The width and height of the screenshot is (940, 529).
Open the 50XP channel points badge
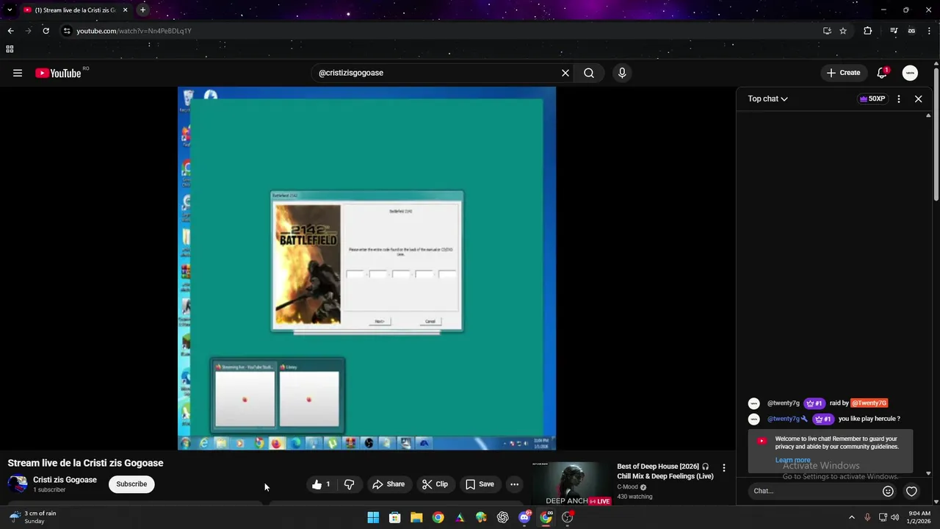click(872, 98)
